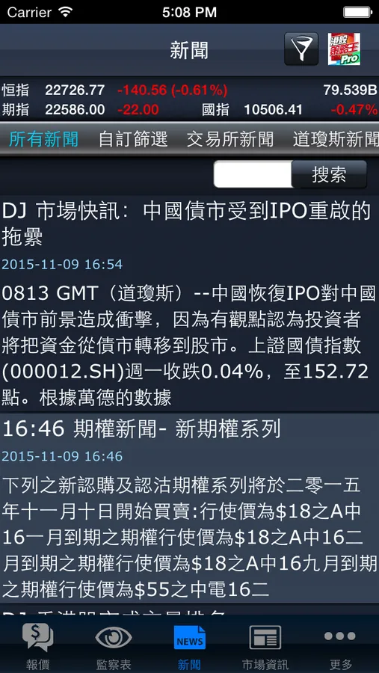This screenshot has height=673, width=379.
Task: Open the 16:46 期權新聞 article headline
Action: pyautogui.click(x=141, y=429)
